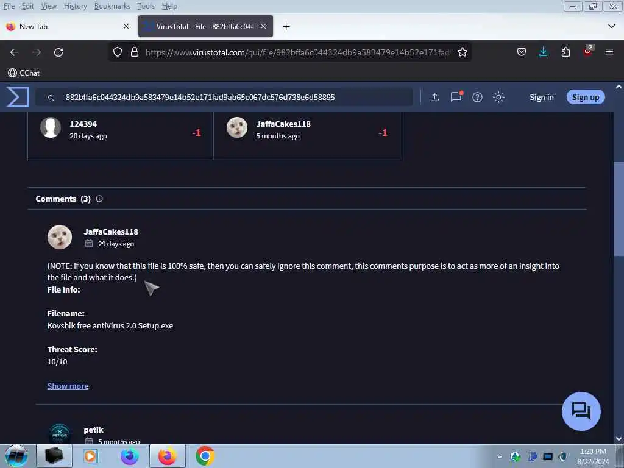Open the Windows Start menu

(x=16, y=456)
